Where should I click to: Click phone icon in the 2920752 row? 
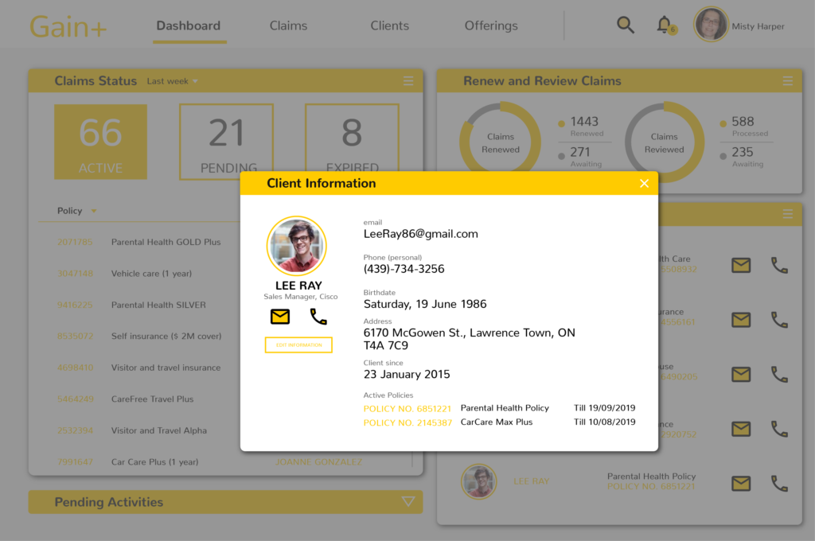click(779, 429)
